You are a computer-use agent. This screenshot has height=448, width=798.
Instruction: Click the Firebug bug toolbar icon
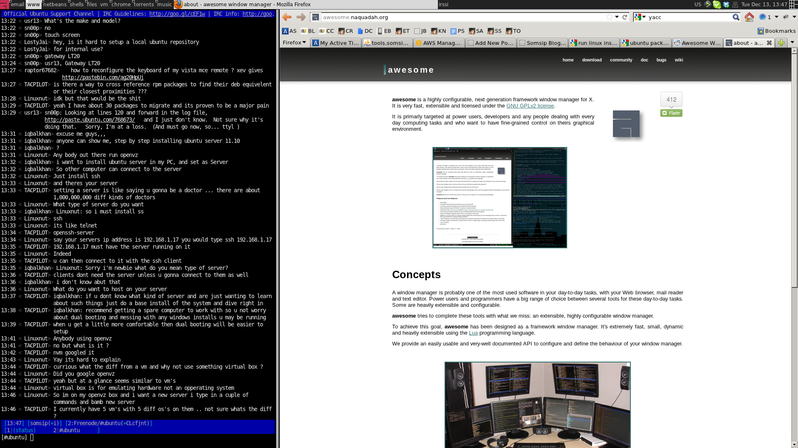click(786, 17)
